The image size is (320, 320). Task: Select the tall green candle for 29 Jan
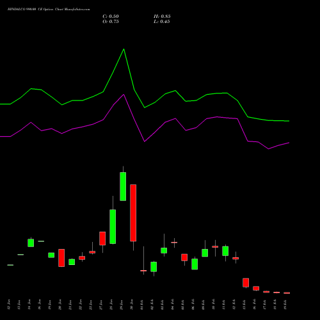tap(123, 186)
